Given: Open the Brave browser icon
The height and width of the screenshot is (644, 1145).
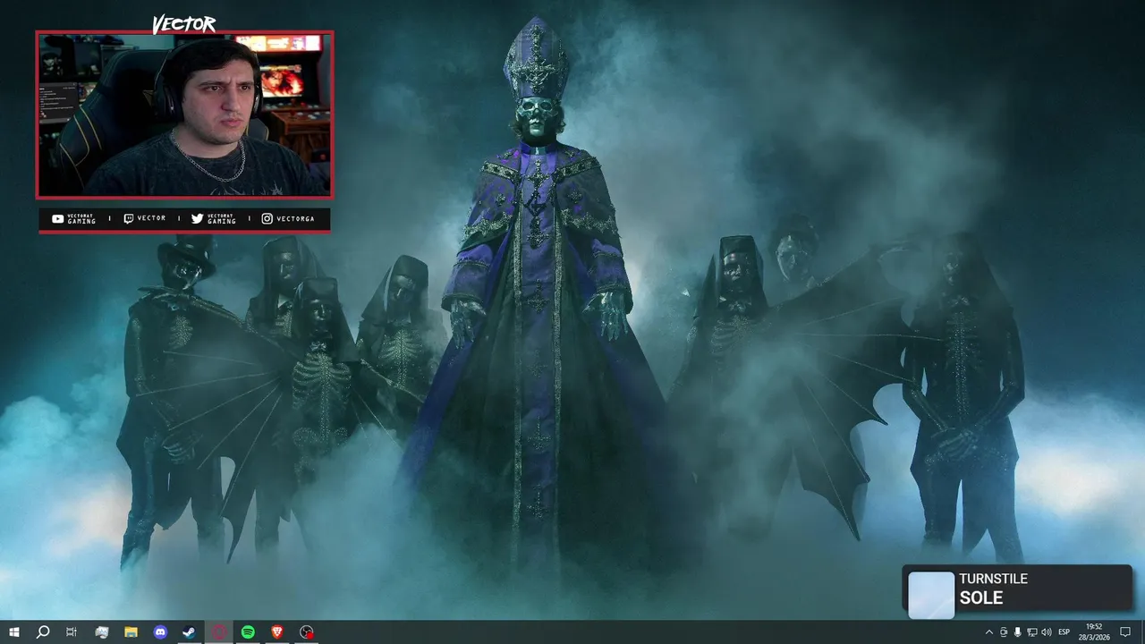Looking at the screenshot, I should click(277, 632).
